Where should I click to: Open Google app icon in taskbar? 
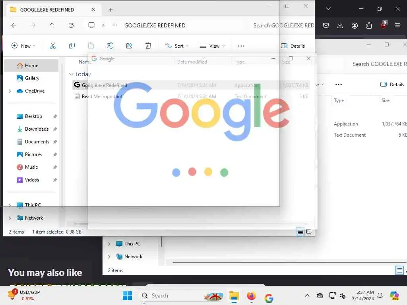[x=269, y=298]
